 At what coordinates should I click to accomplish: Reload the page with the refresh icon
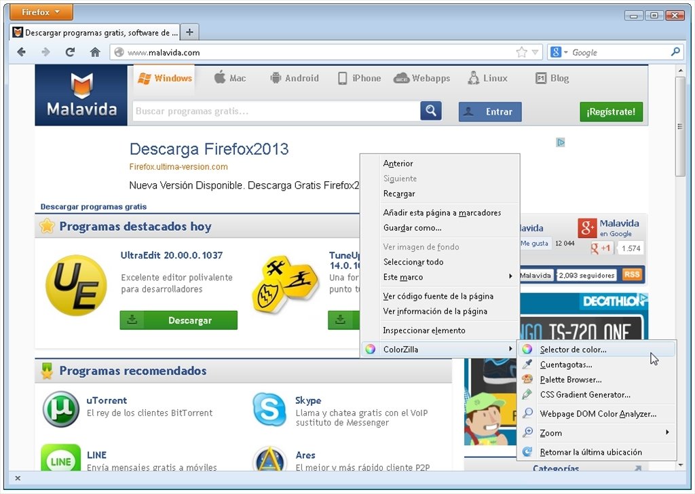click(x=70, y=52)
